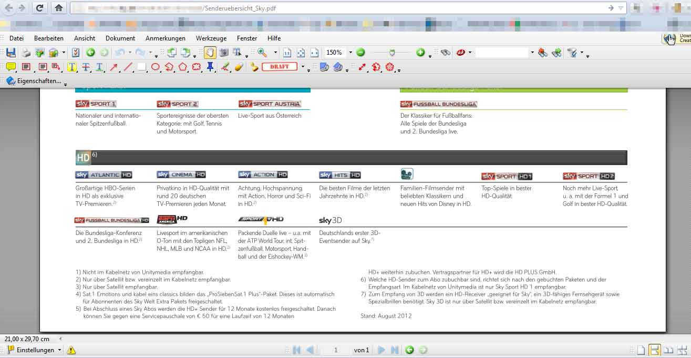This screenshot has width=691, height=358.
Task: Select the Eraser tool
Action: point(239,67)
